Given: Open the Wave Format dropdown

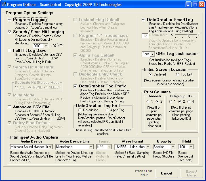Looking at the screenshot, I should pos(148,147).
